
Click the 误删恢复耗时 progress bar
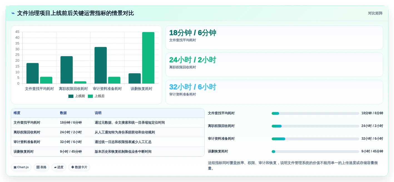coord(315,152)
